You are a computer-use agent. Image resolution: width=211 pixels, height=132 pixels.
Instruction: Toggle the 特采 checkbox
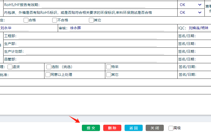(109, 67)
